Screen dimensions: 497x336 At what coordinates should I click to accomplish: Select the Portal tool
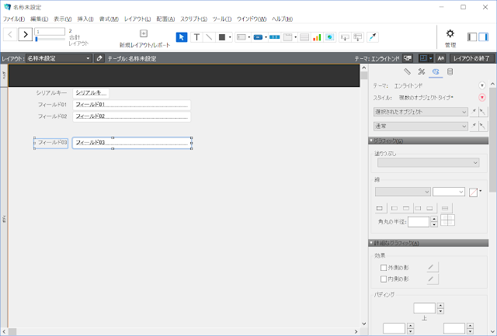point(304,37)
